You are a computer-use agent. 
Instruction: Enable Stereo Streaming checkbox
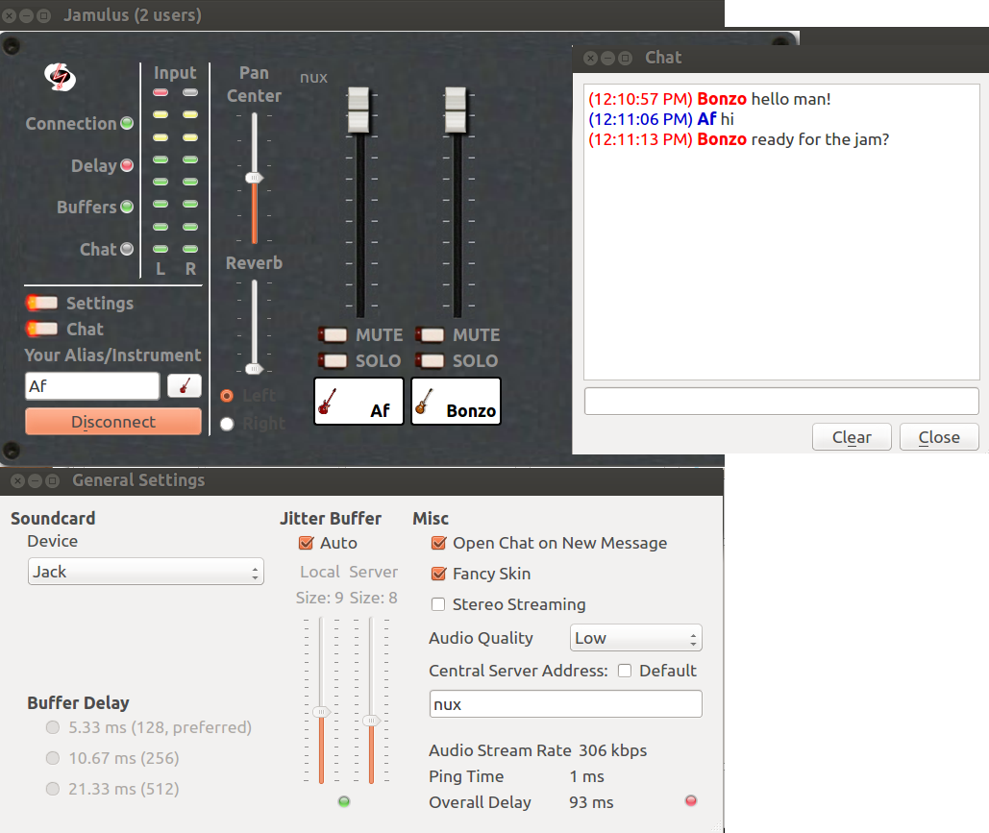[x=438, y=604]
